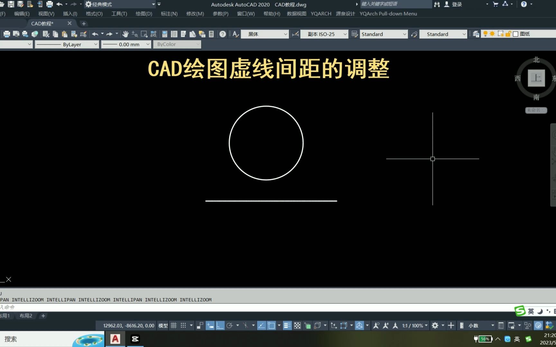Screen dimensions: 556x347
Task: Click the 未命名 WCS dropdown under ViewCube
Action: [x=536, y=110]
